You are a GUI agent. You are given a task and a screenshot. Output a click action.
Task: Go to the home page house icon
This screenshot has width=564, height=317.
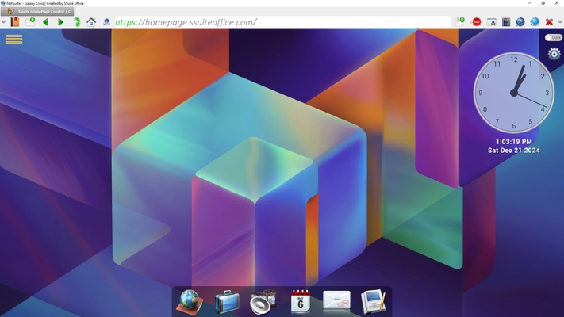tap(91, 22)
